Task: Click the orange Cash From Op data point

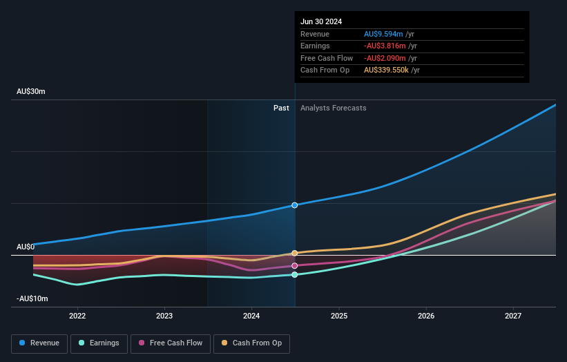Action: 295,253
